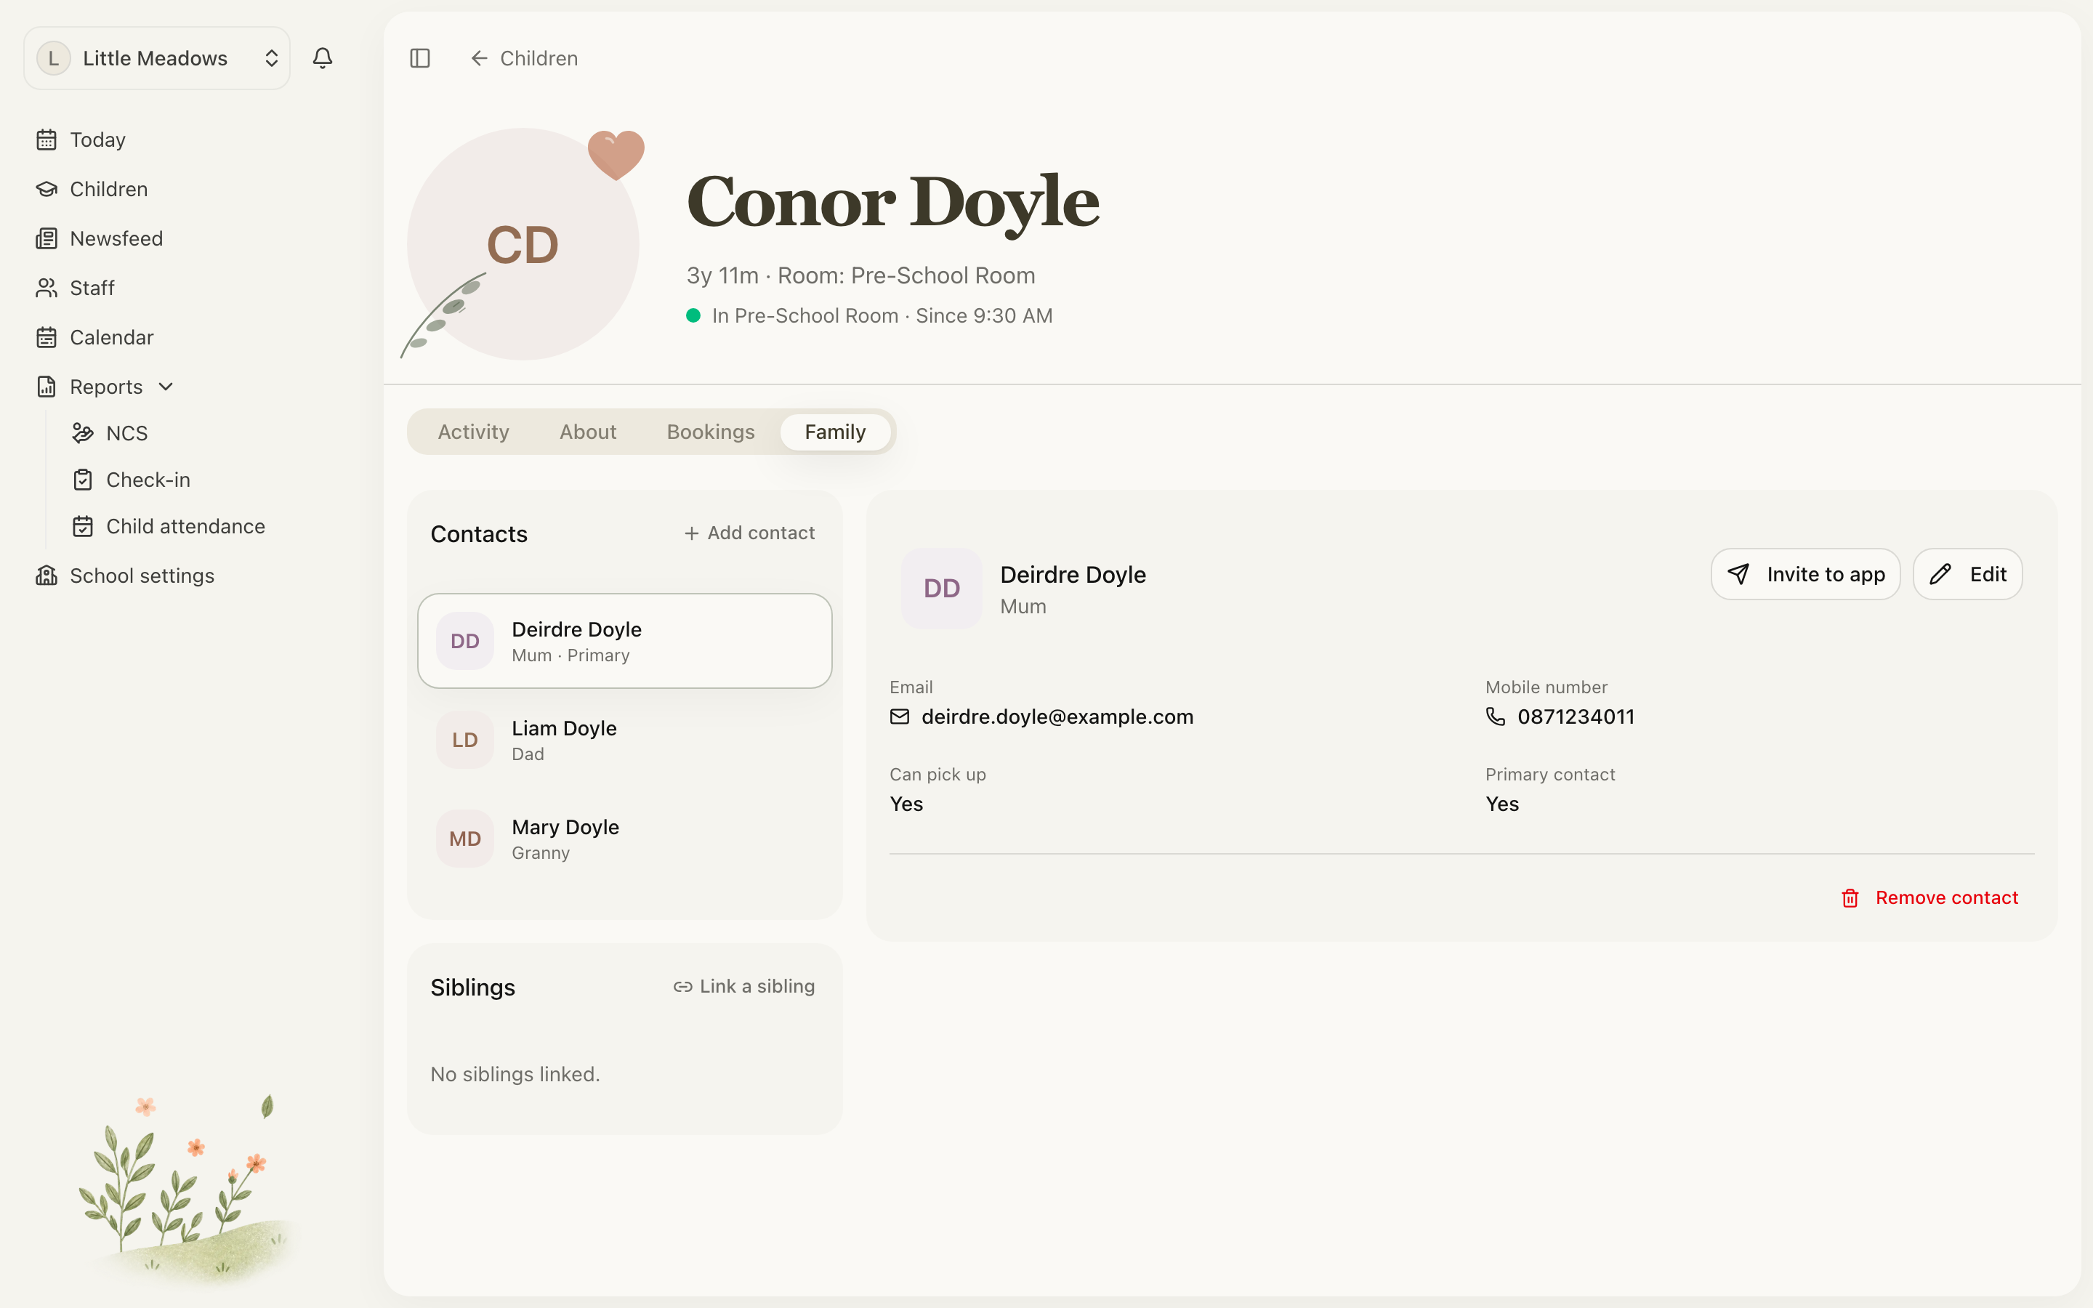The image size is (2093, 1308).
Task: Switch to the About tab
Action: pyautogui.click(x=587, y=432)
